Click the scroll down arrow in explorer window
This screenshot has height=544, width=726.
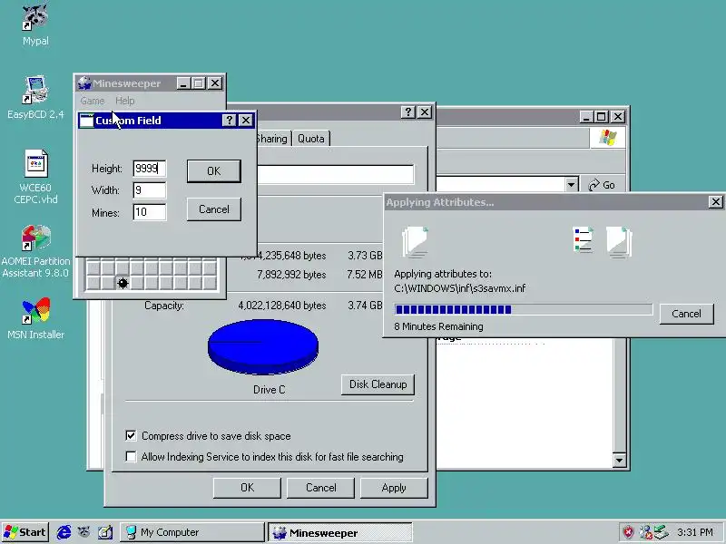(x=619, y=461)
